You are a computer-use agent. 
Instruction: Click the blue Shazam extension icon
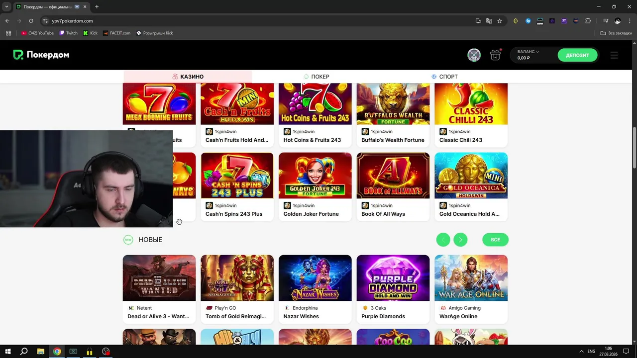(x=528, y=21)
